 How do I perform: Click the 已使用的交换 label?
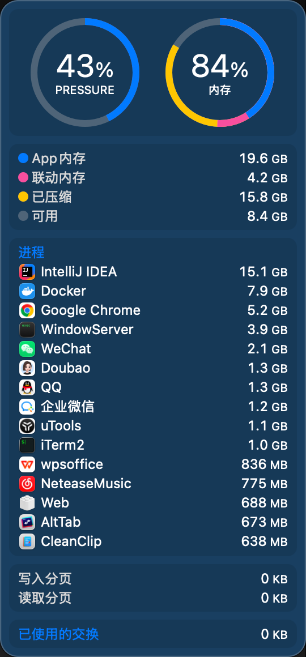pos(59,634)
